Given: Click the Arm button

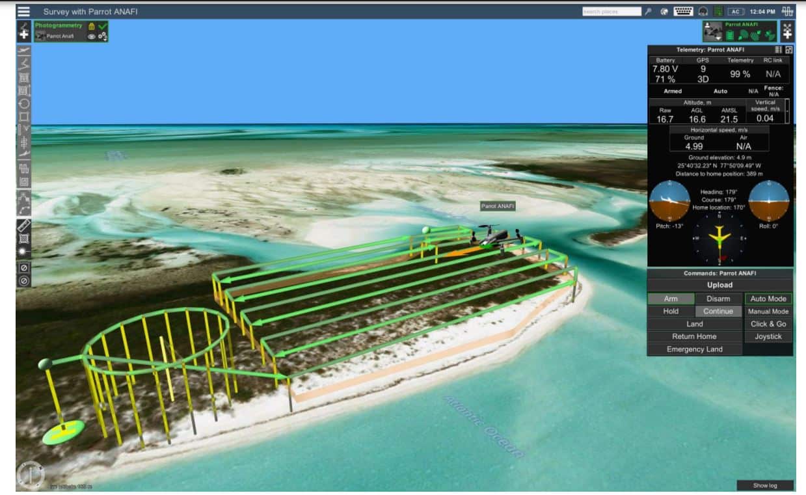Looking at the screenshot, I should pos(671,299).
